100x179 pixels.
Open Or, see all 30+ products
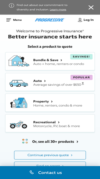[x=55, y=142]
